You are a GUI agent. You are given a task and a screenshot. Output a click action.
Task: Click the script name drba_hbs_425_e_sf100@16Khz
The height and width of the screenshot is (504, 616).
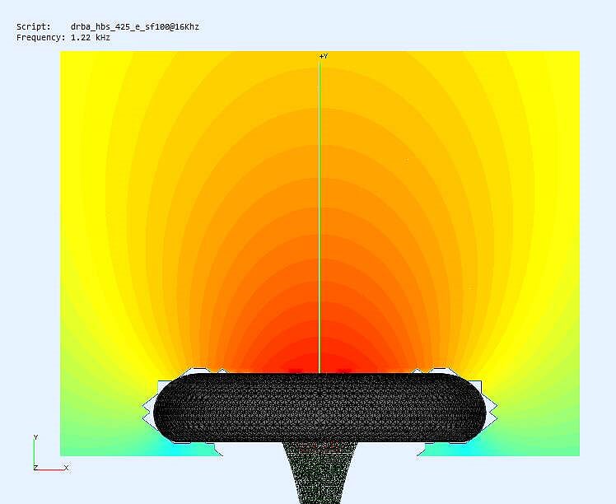[x=135, y=26]
